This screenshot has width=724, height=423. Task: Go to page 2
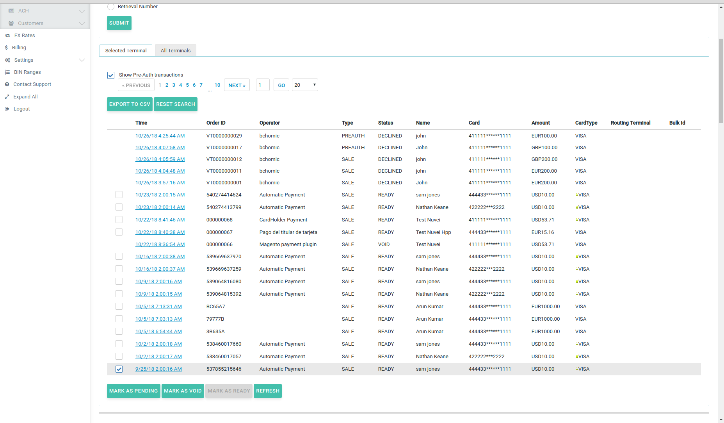167,85
